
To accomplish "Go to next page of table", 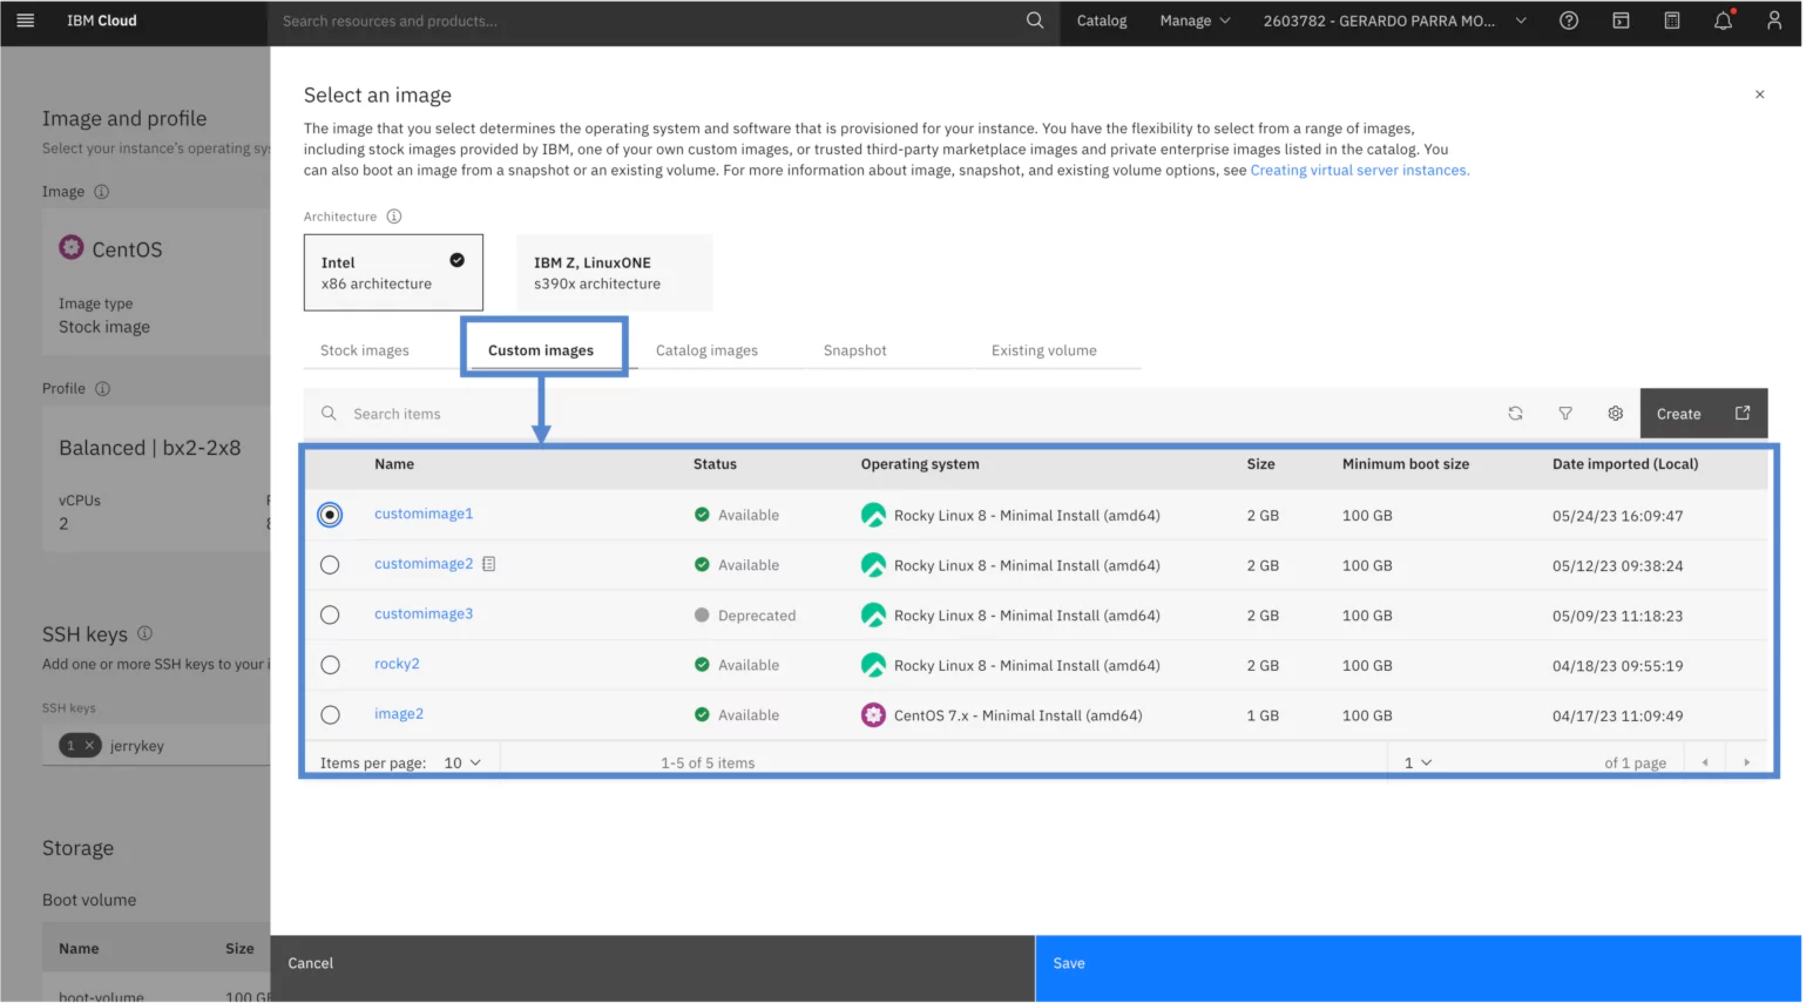I will tap(1746, 762).
